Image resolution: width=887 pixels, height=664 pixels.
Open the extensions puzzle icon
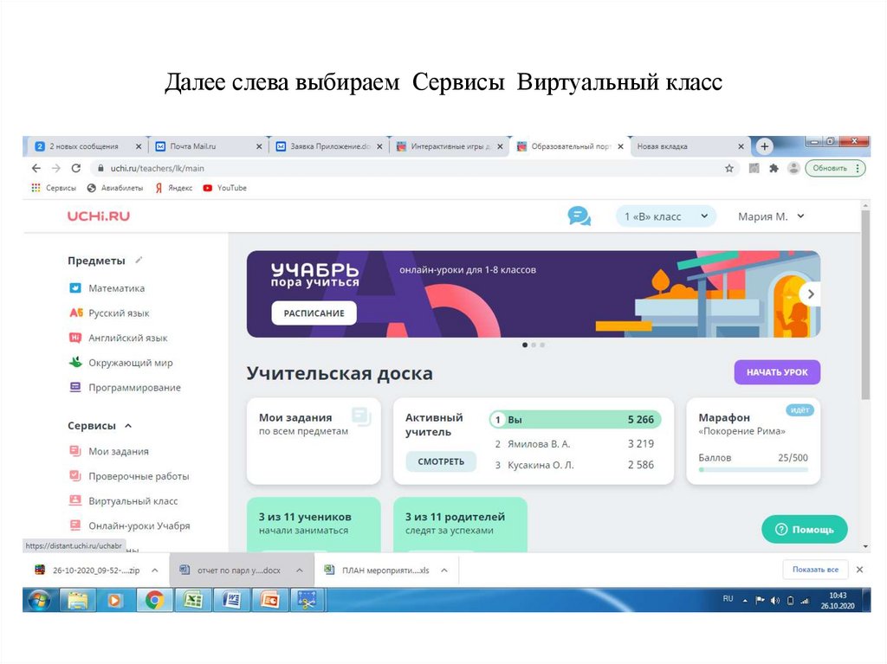coord(774,168)
